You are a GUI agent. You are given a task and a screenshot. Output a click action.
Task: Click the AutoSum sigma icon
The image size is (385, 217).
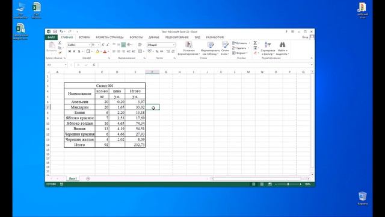(x=255, y=43)
